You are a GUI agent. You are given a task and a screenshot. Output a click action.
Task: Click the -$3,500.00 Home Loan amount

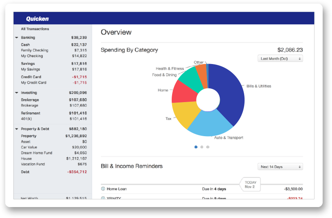click(293, 189)
